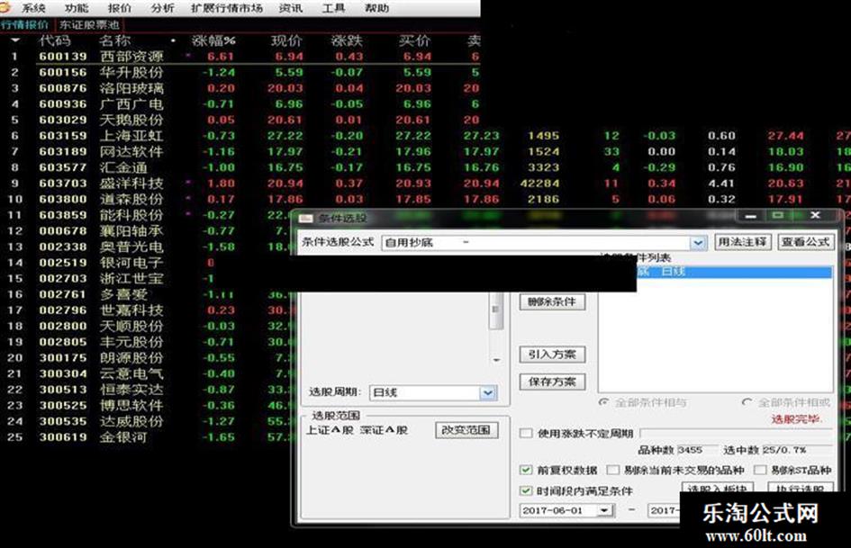Sort by 名称 column header

[x=114, y=40]
